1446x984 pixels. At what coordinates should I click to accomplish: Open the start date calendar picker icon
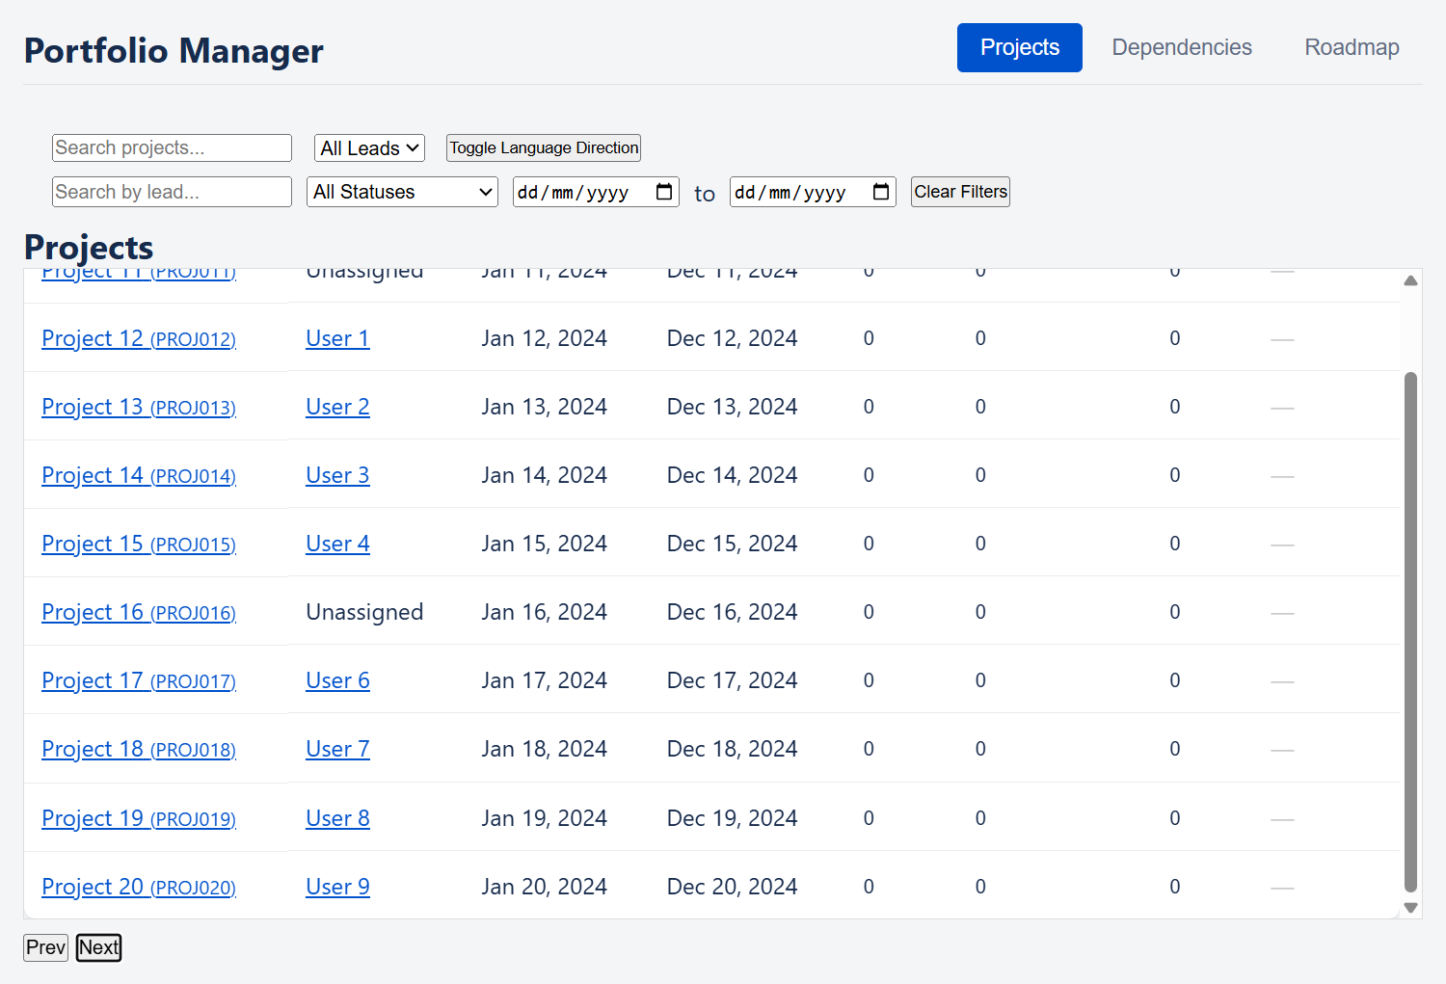pyautogui.click(x=664, y=192)
